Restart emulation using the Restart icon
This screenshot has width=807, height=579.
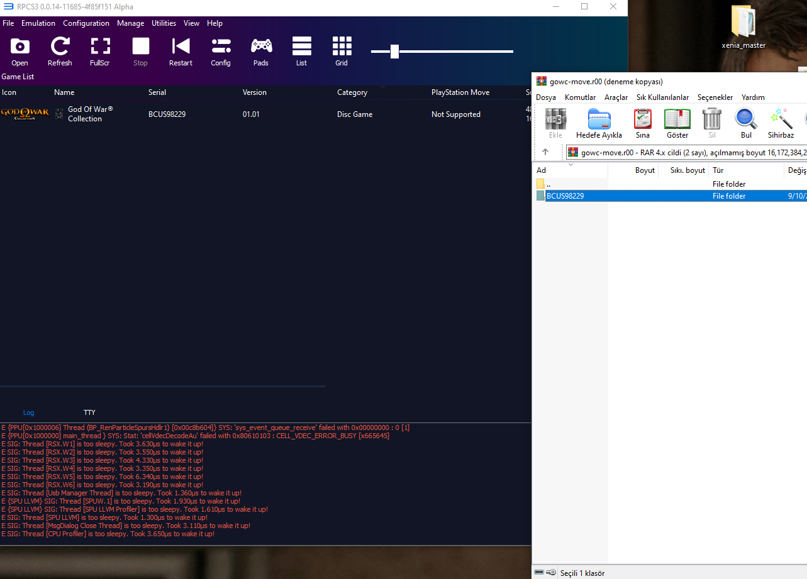point(181,47)
